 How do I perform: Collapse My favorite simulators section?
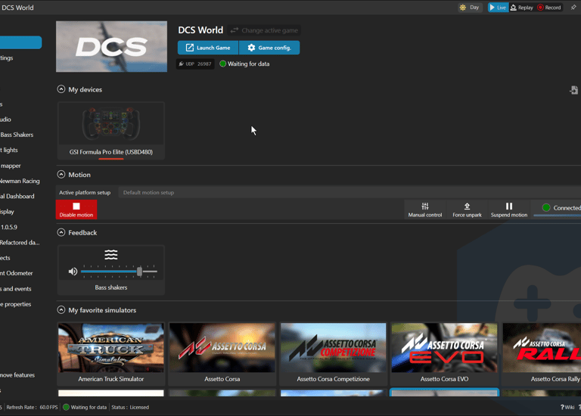click(x=61, y=310)
